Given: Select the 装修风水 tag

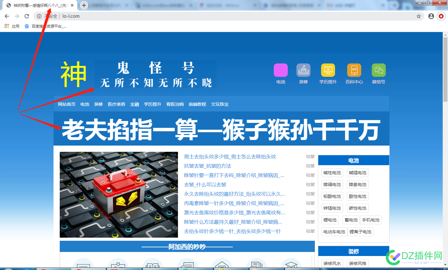Looking at the screenshot, I should (332, 263).
